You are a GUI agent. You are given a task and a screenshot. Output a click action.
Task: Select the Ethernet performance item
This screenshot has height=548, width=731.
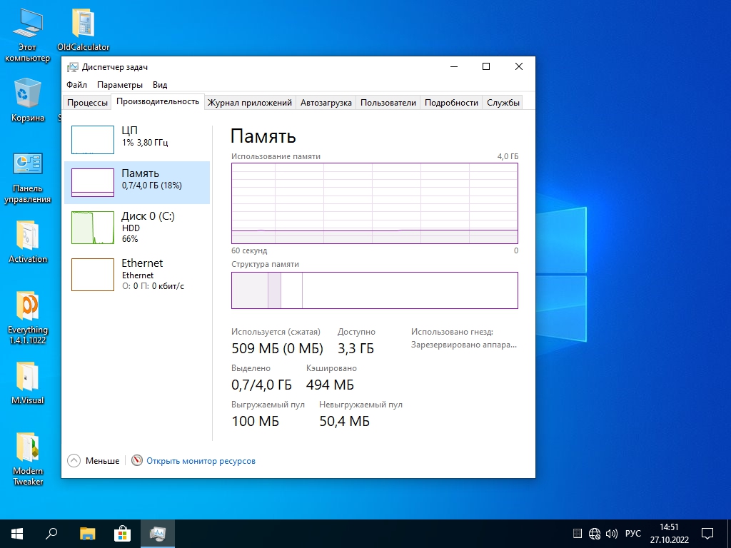tap(137, 275)
